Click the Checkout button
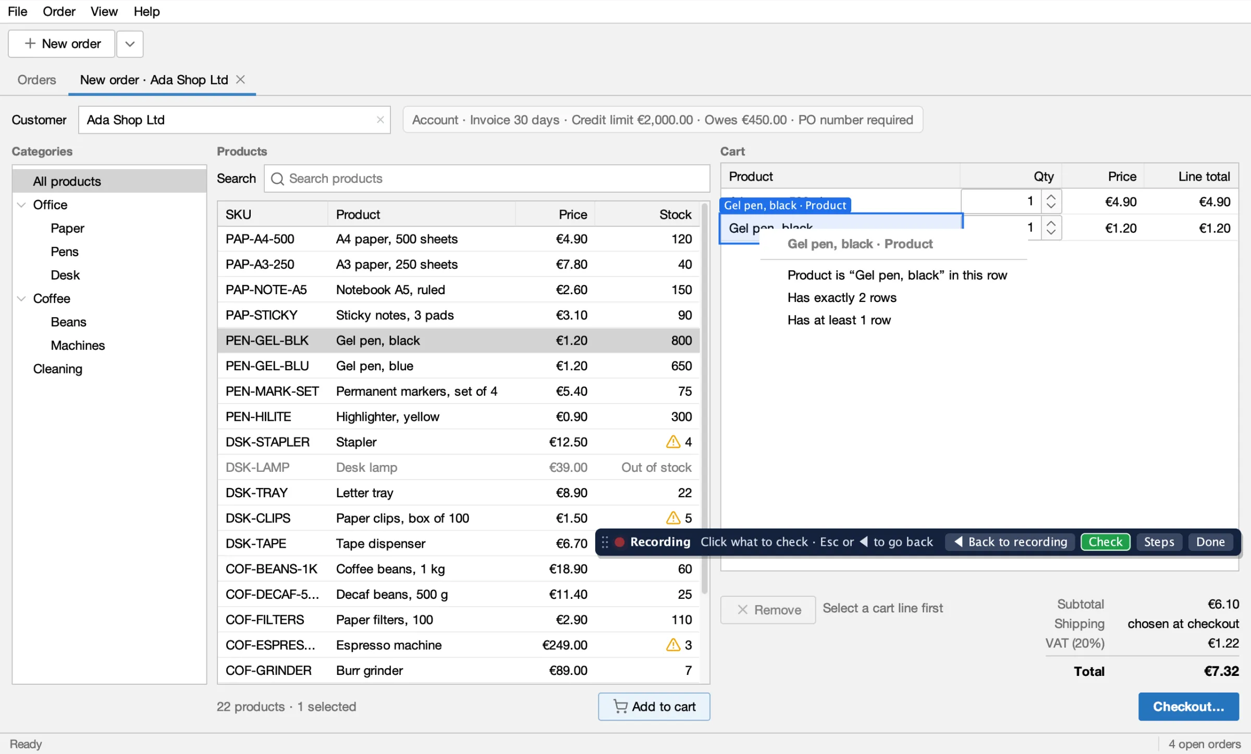Image resolution: width=1251 pixels, height=754 pixels. (1188, 707)
